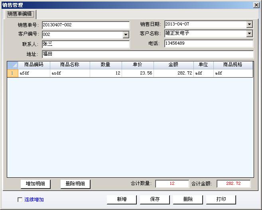Select row header number 1

click(12, 73)
